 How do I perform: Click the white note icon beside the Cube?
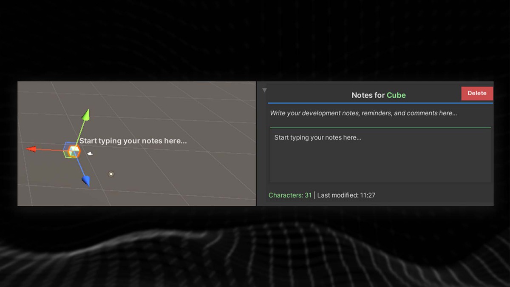[x=90, y=153]
